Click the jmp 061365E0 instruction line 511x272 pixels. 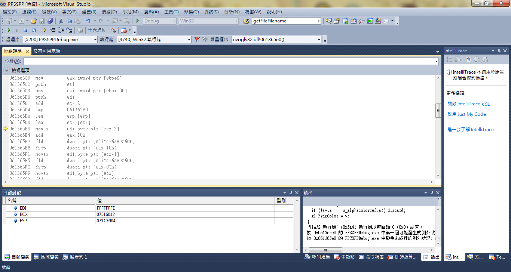[49, 110]
